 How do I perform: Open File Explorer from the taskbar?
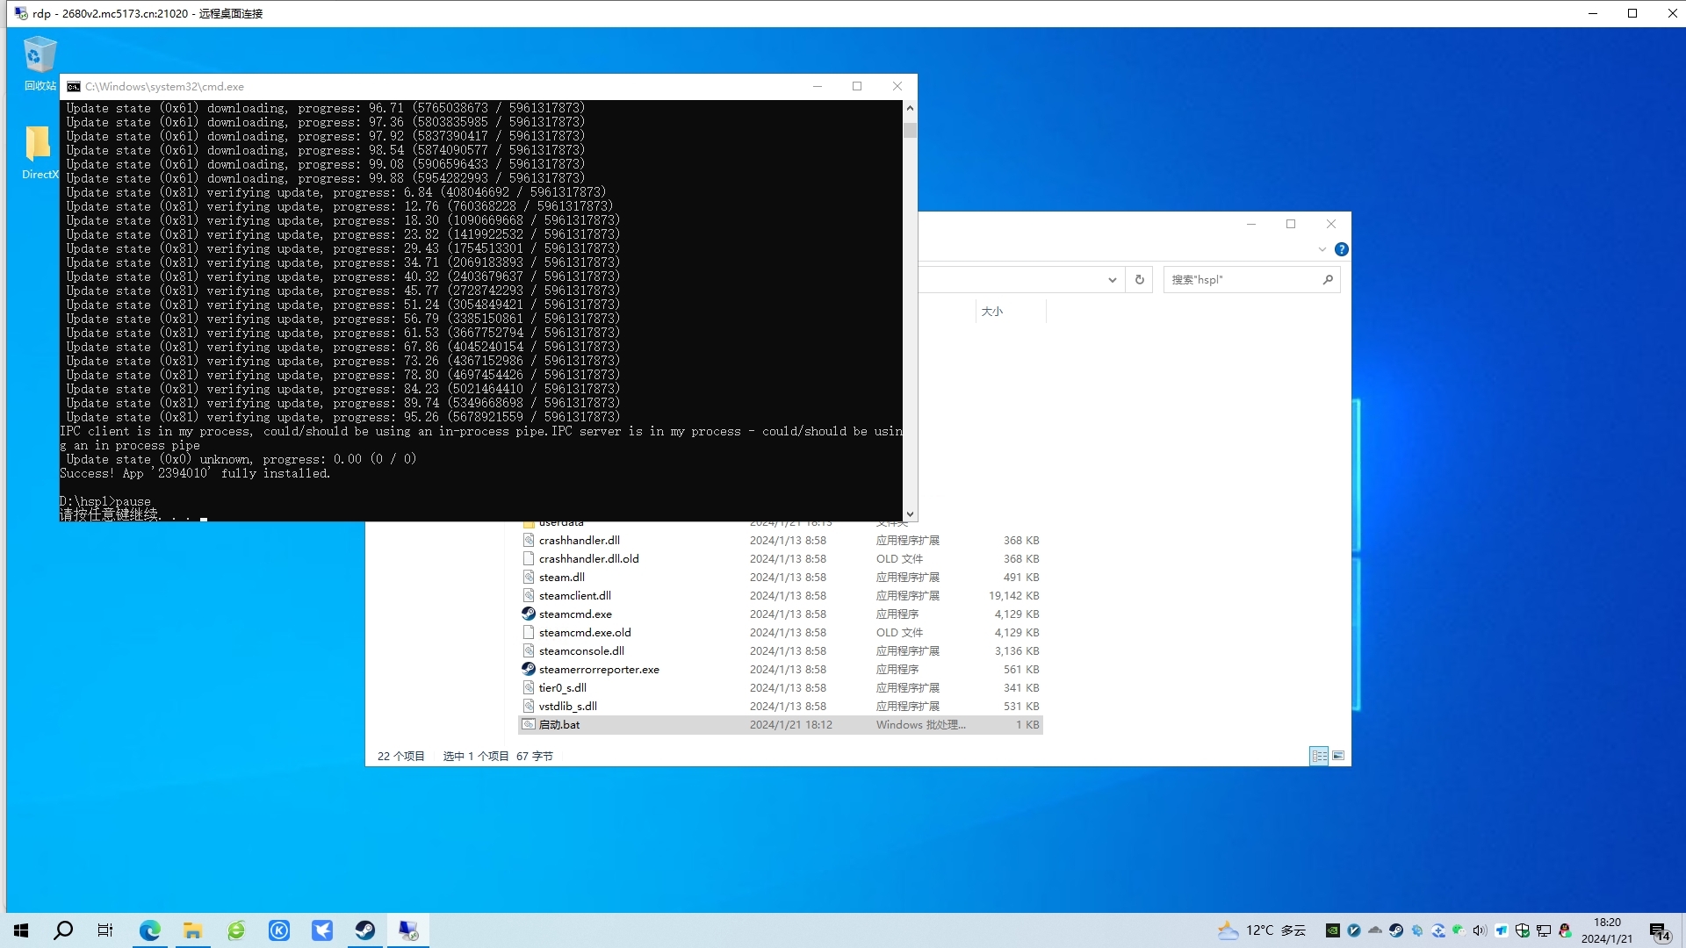point(192,930)
